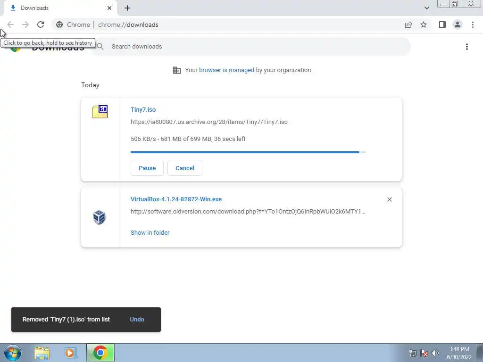This screenshot has width=483, height=362.
Task: Undo removal of Tiny7 (1).iso
Action: pos(137,320)
